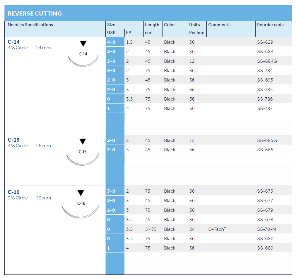The height and width of the screenshot is (278, 296).
Task: Click the 30 mm needle length label
Action: point(43,198)
